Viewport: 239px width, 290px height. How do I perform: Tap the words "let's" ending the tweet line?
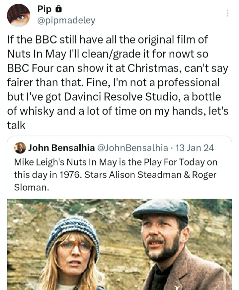pyautogui.click(x=219, y=110)
